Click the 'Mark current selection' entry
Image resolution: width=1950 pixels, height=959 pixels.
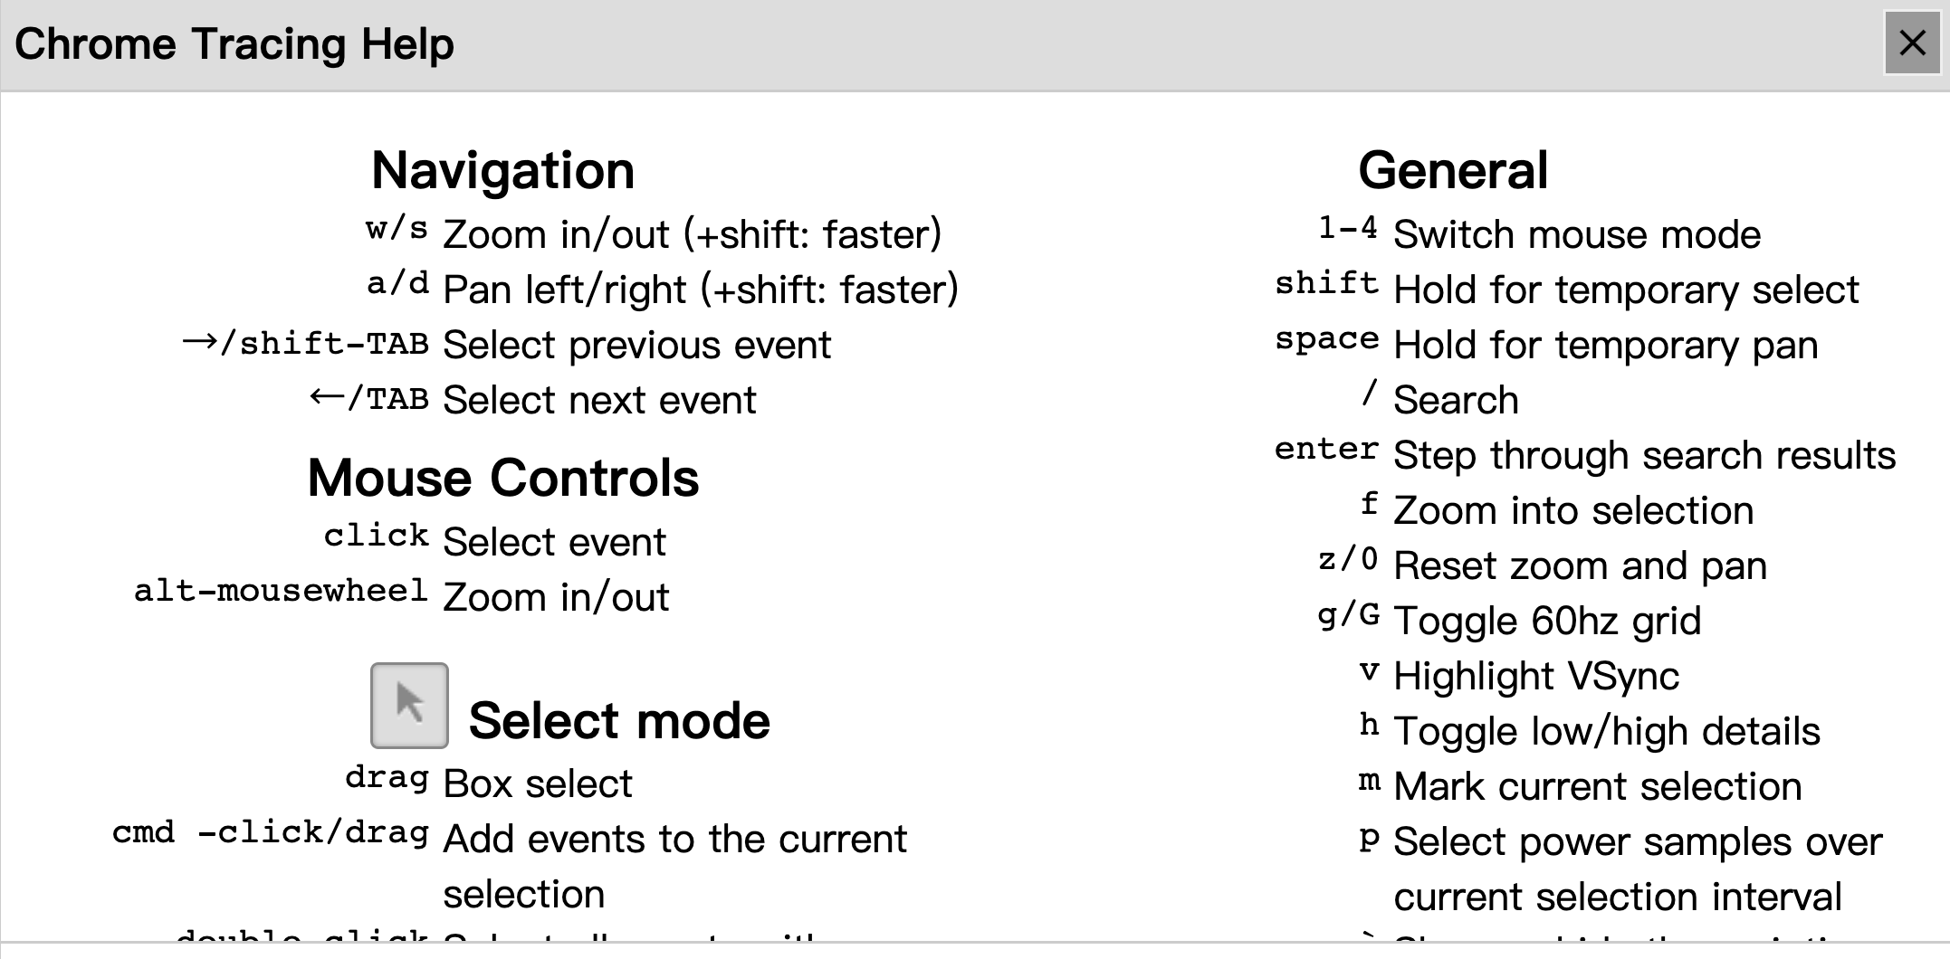1597,787
